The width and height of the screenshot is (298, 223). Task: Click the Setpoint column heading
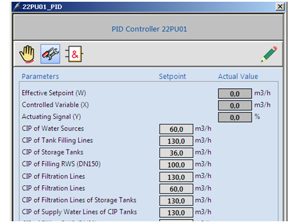point(172,77)
